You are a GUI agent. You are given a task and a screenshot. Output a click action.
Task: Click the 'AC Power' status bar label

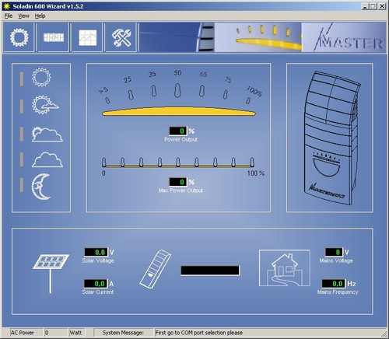pos(23,333)
